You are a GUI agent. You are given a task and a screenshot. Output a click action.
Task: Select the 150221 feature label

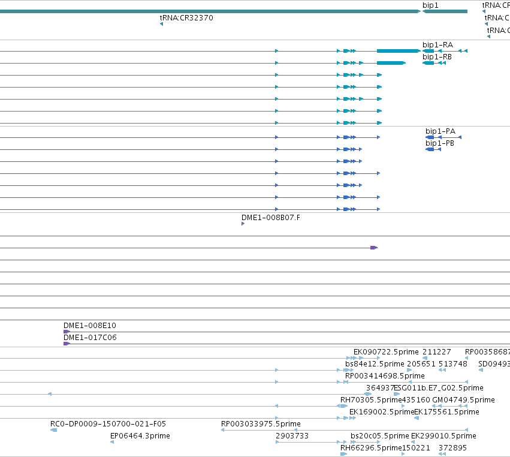click(416, 448)
